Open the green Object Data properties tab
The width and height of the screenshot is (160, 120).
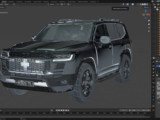tap(153, 103)
